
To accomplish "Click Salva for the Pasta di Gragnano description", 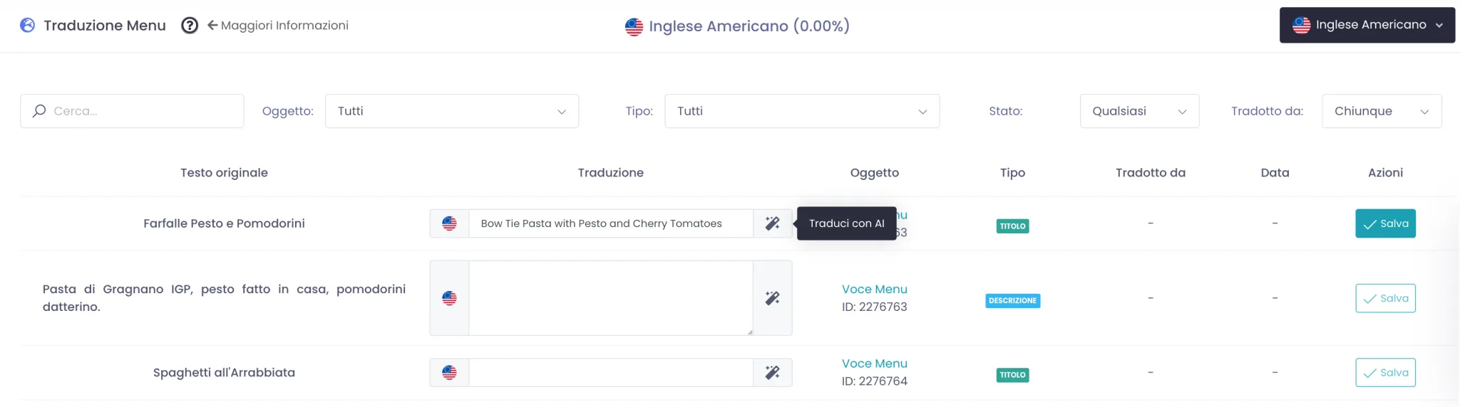I will [1385, 298].
